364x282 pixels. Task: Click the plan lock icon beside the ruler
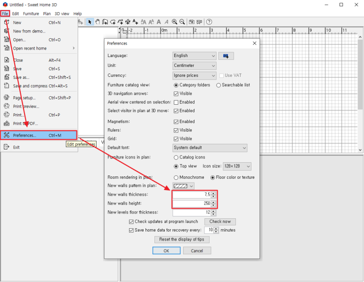tap(125, 31)
